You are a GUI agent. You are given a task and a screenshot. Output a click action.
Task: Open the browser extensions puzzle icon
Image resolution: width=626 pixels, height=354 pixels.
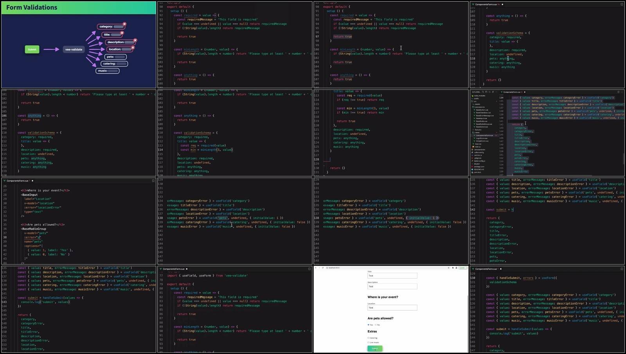[453, 268]
